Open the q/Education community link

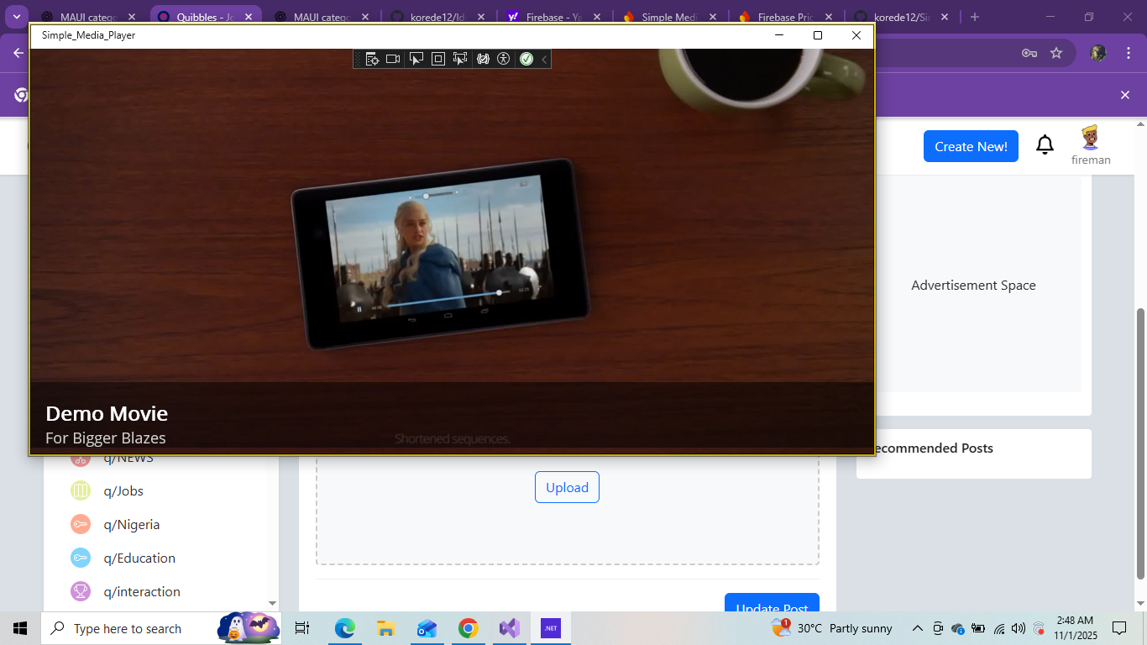[x=139, y=558]
